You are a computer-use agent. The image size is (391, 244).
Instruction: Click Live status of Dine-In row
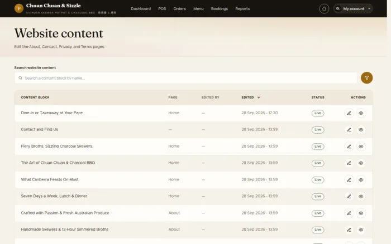click(x=318, y=113)
